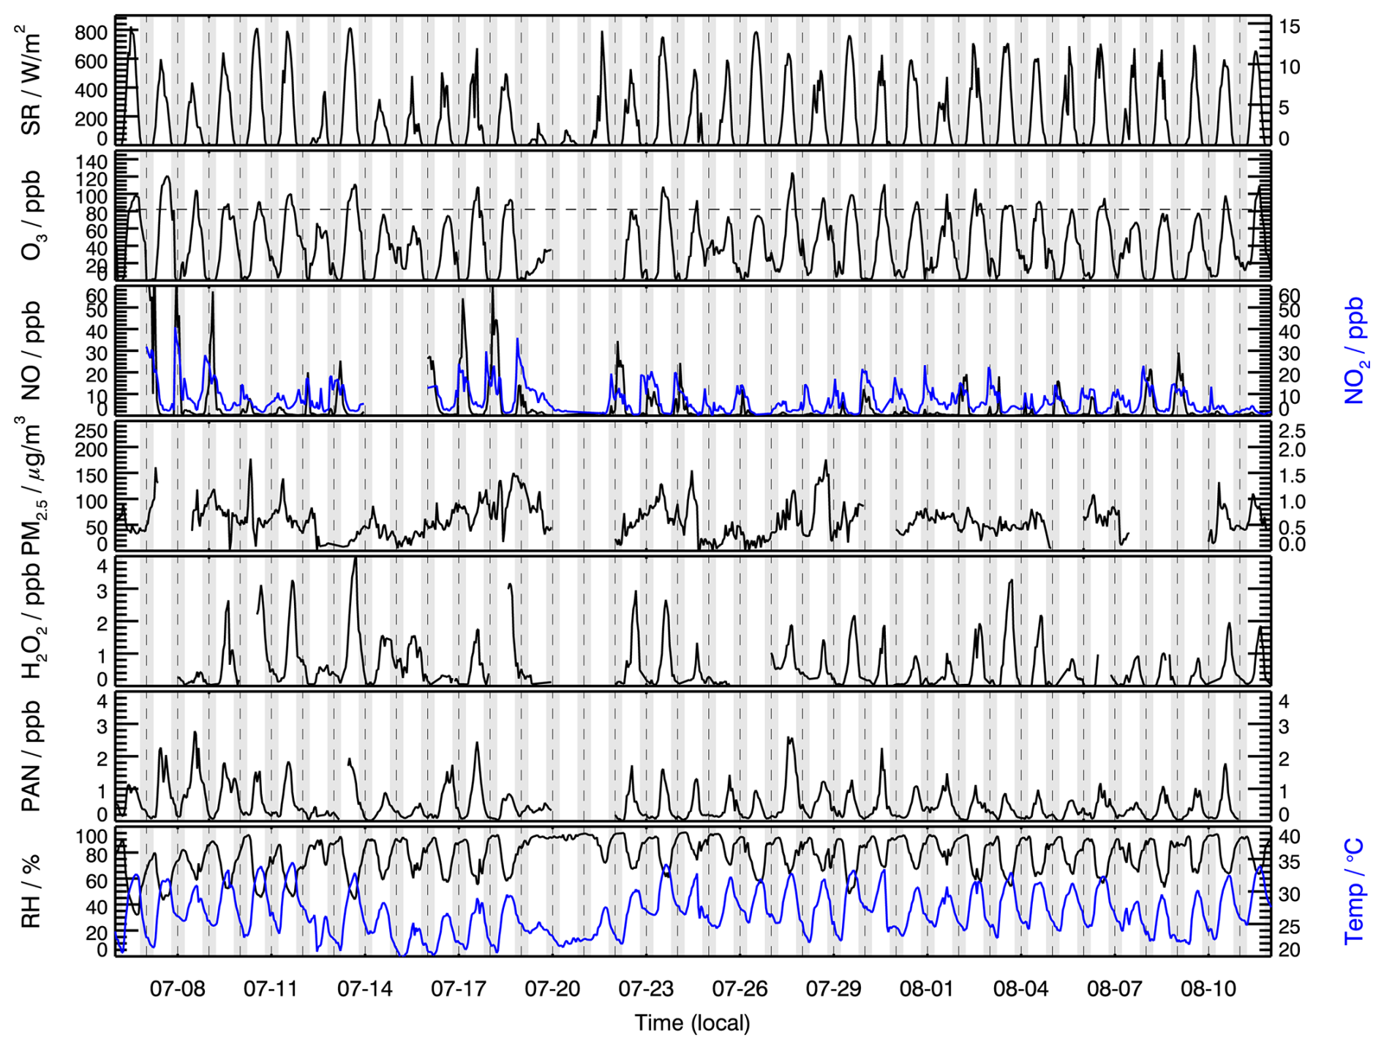1384x1049 pixels.
Task: Click the Time (local) x-axis title
Action: point(692,1023)
